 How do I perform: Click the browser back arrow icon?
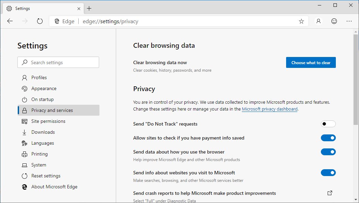tap(10, 21)
